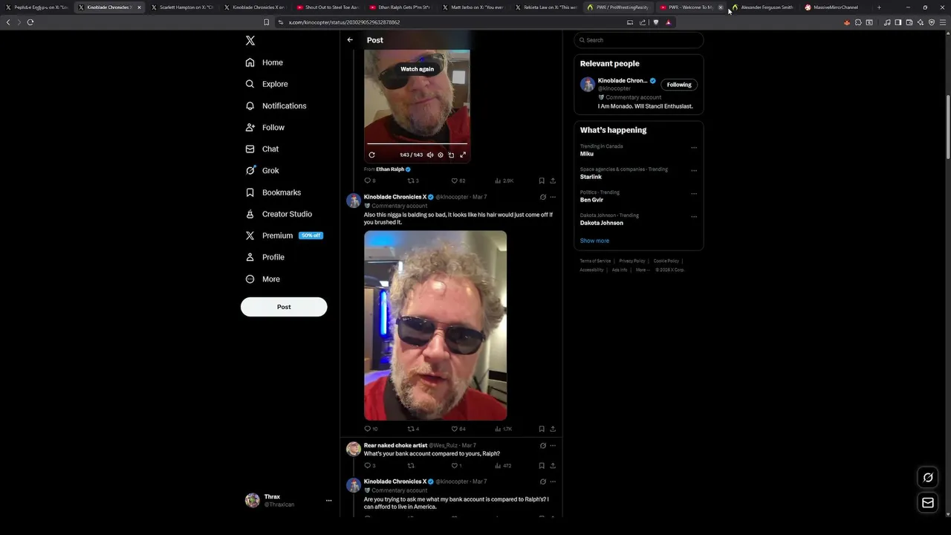Open the floating Grok button

(x=928, y=477)
